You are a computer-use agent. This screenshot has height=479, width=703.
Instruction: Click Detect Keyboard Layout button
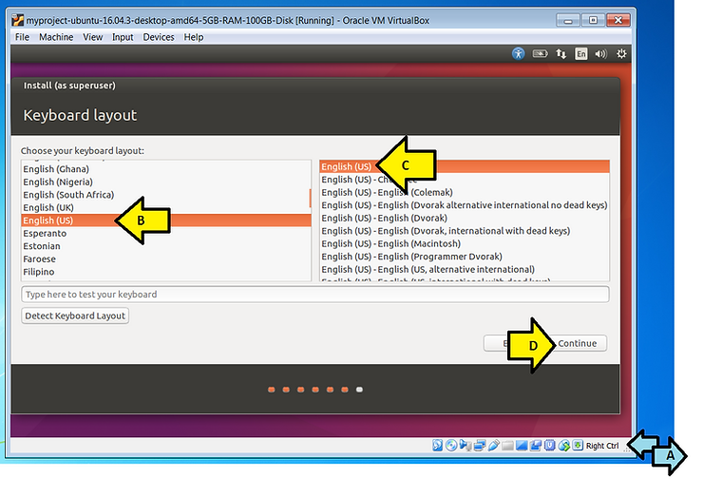(75, 316)
